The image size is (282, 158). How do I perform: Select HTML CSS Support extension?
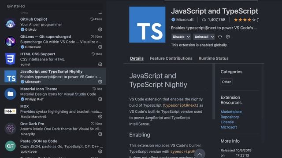tap(53, 59)
